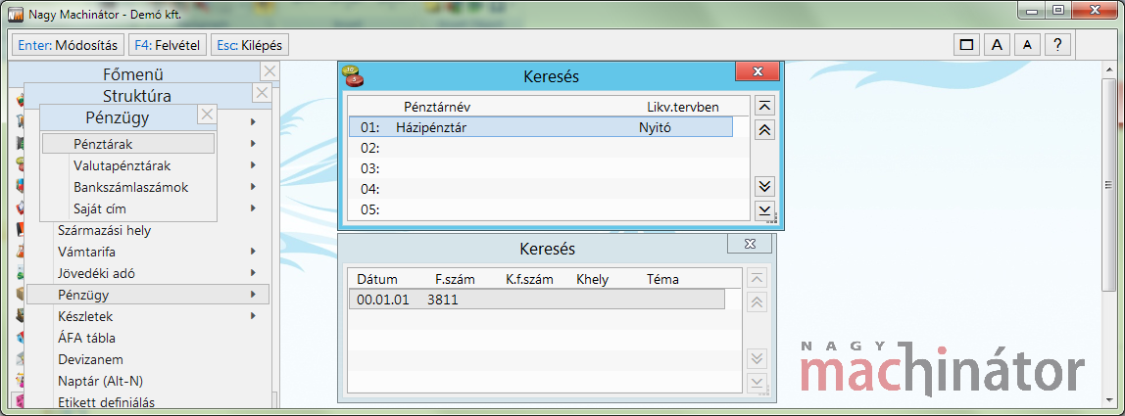The width and height of the screenshot is (1125, 416).
Task: Page down in the upper Keresés list
Action: coord(764,187)
